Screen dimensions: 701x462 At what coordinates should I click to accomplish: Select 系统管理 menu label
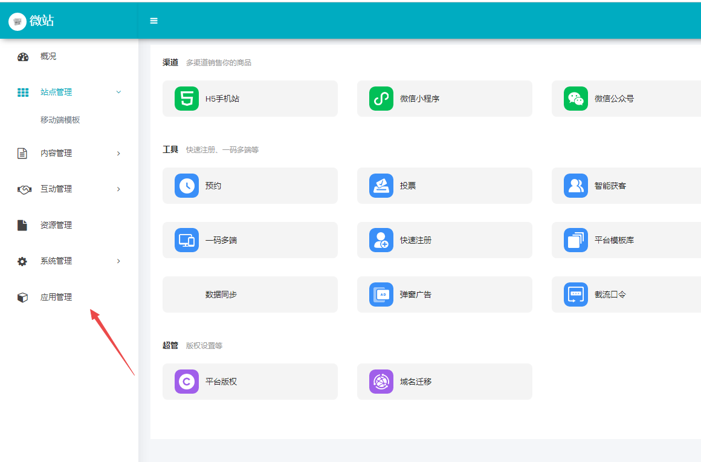(56, 261)
